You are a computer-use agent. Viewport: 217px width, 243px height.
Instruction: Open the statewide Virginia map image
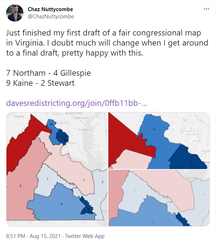coord(57,169)
